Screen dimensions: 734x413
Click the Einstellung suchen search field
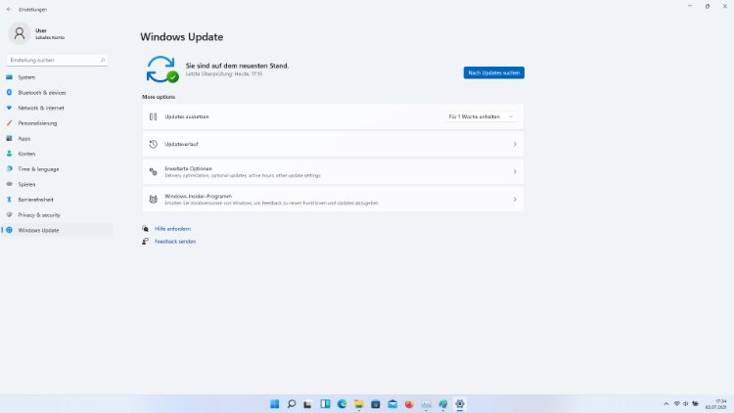(x=57, y=60)
